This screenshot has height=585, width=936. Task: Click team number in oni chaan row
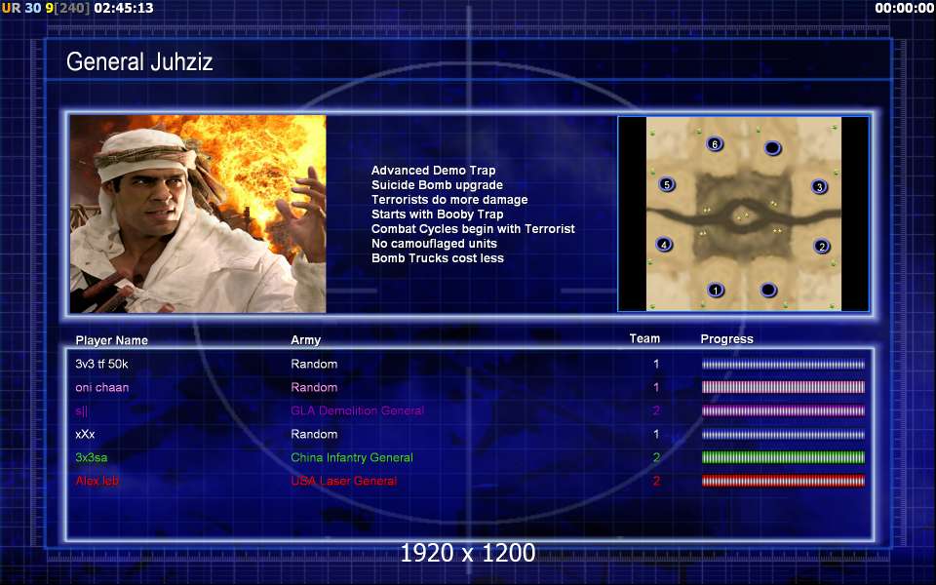(656, 387)
